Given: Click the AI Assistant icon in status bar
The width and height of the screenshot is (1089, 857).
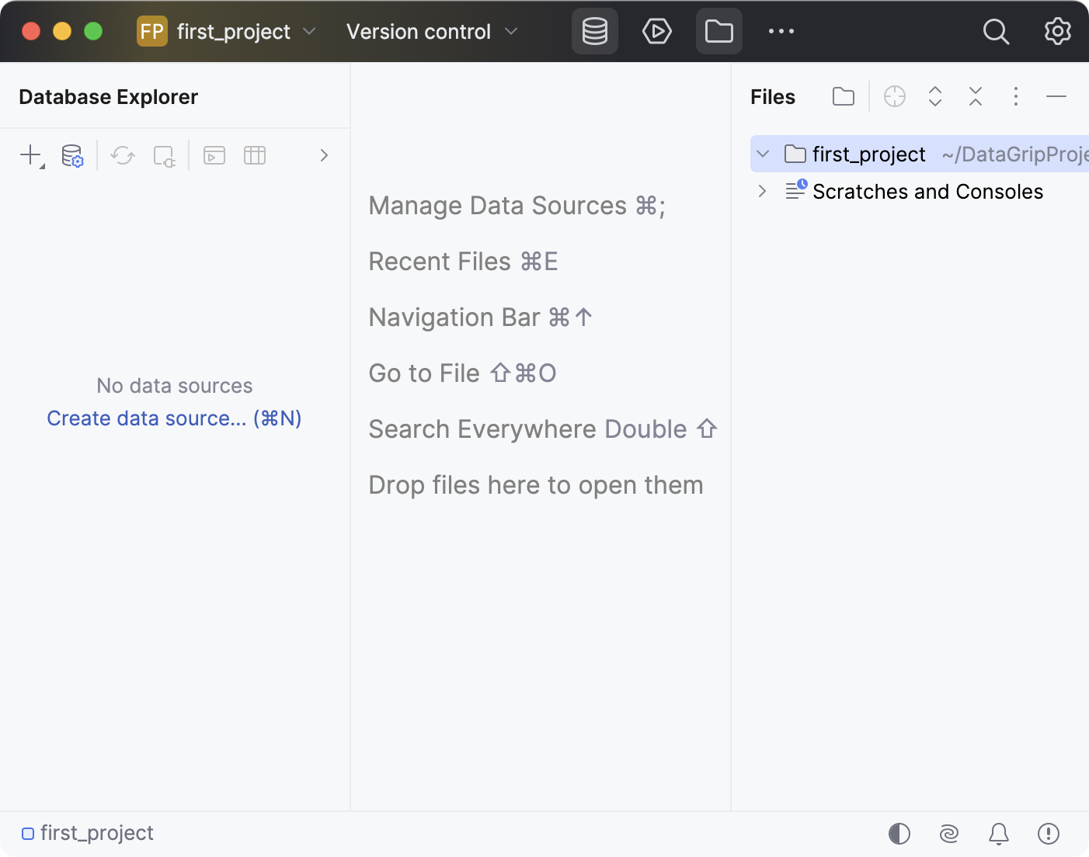Looking at the screenshot, I should (x=948, y=834).
